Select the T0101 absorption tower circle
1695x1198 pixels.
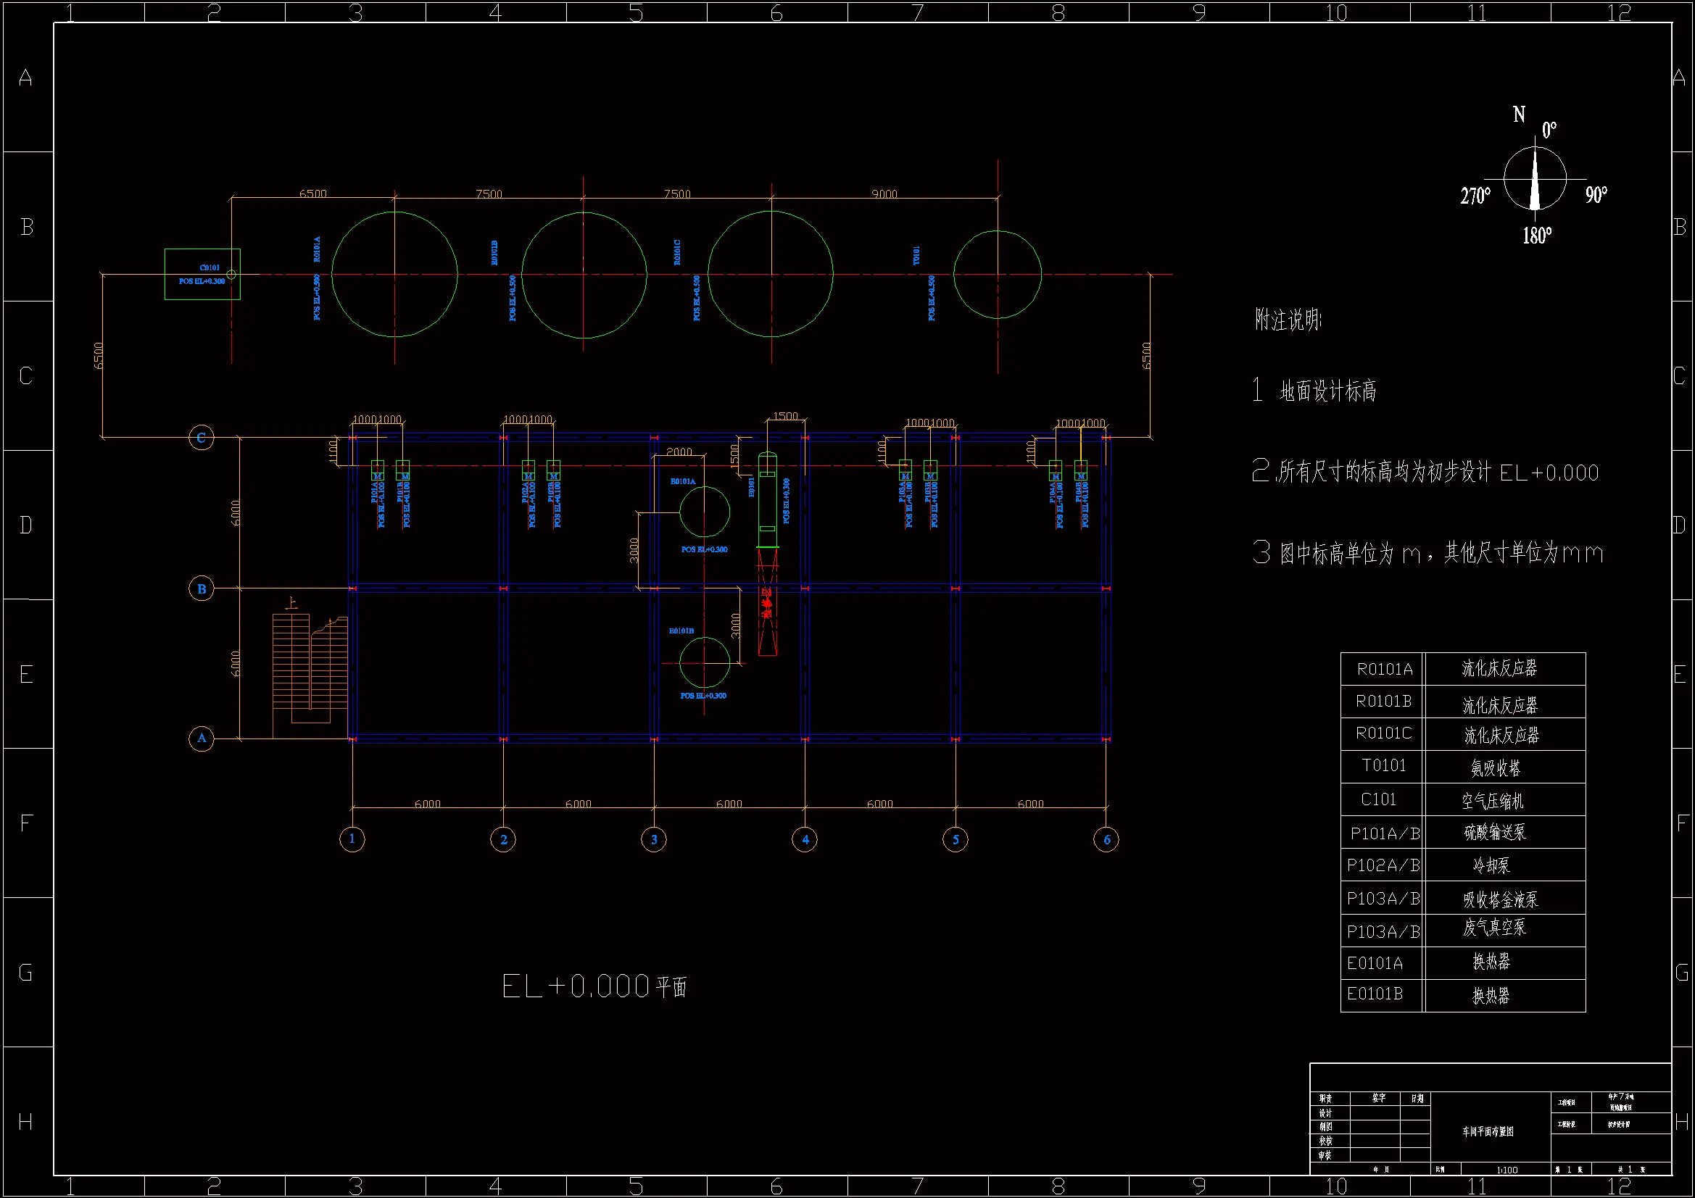point(997,274)
